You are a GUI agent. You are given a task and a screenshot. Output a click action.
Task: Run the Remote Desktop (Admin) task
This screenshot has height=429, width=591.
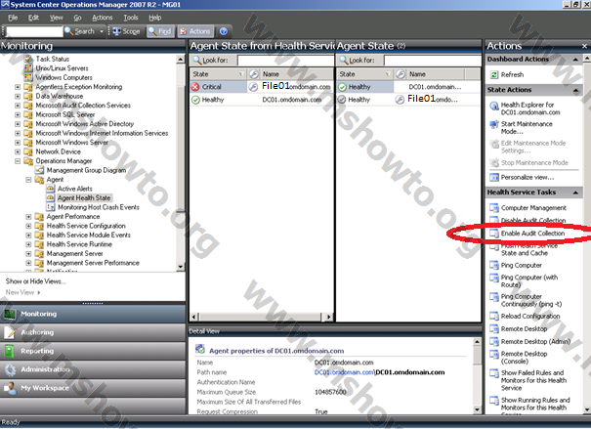(535, 342)
